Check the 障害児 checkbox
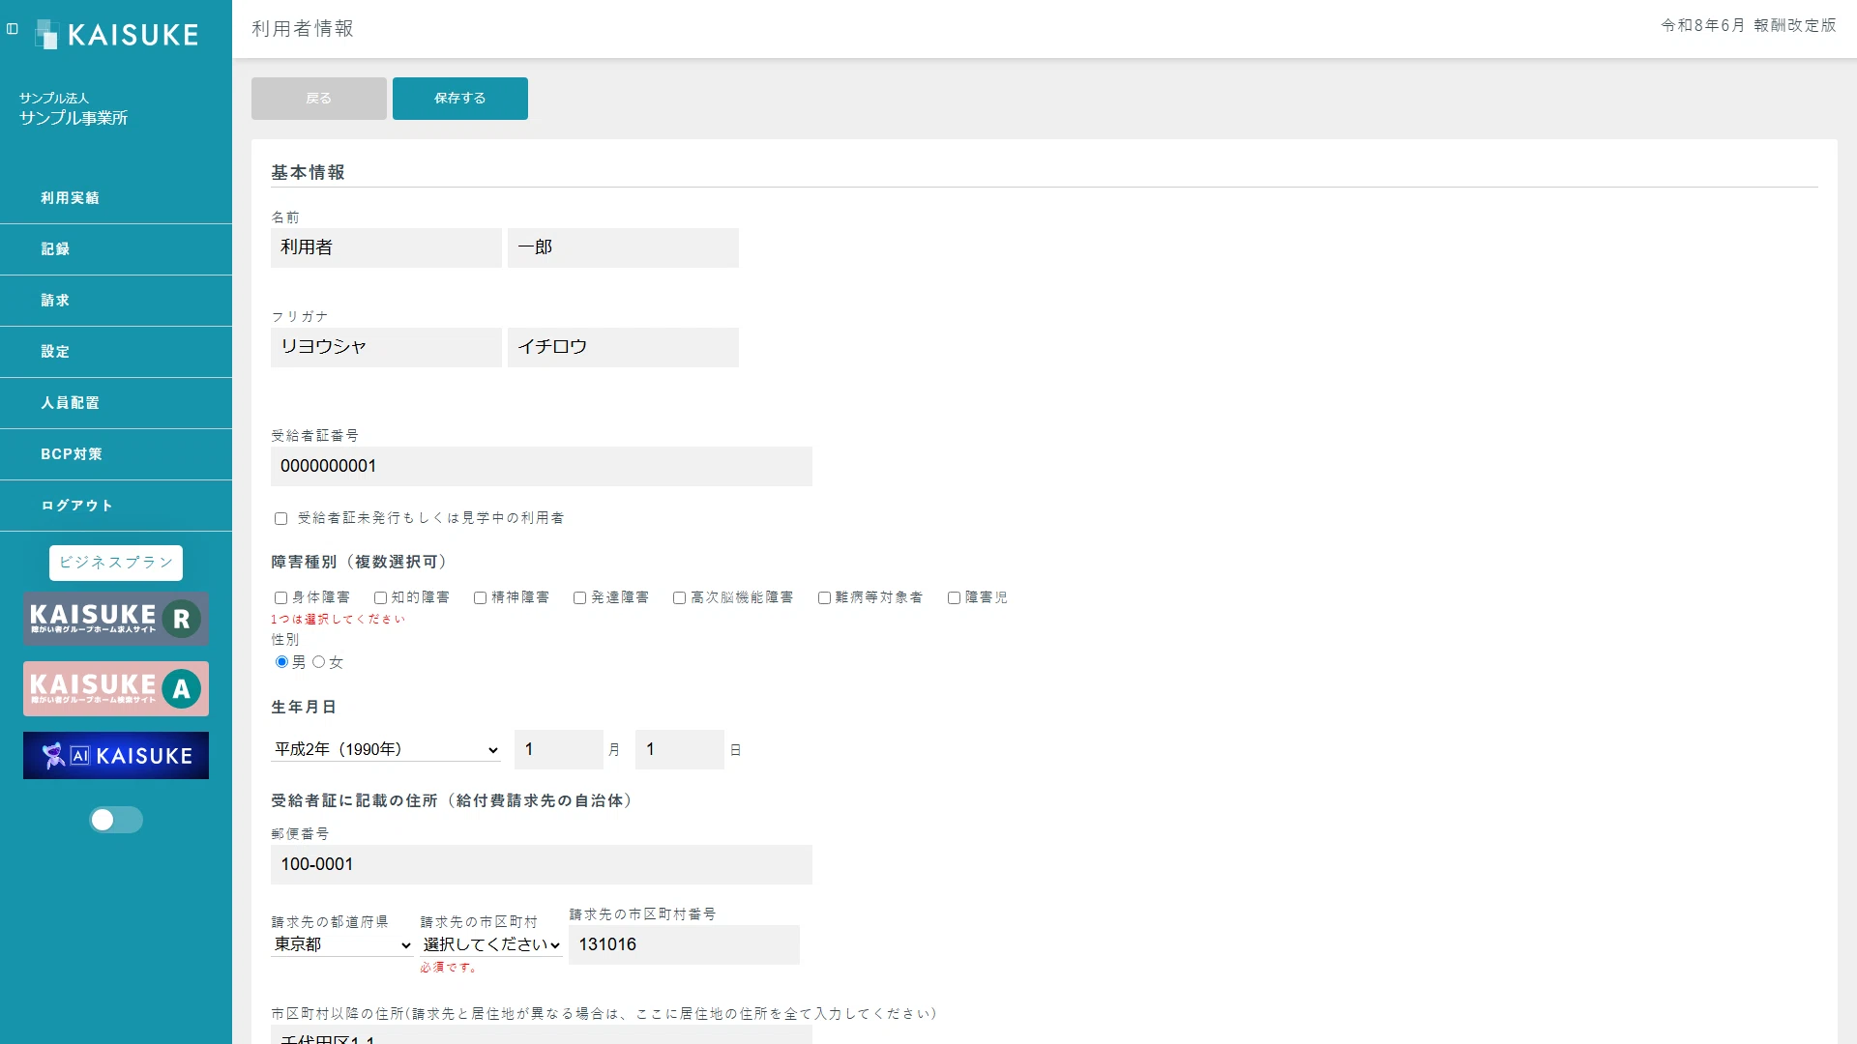The height and width of the screenshot is (1044, 1857). 954,598
